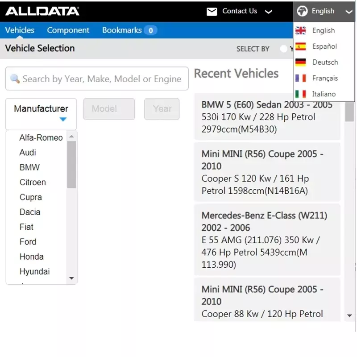Expand the Contact Us chevron menu
Viewport: 357px width, 357px height.
pyautogui.click(x=268, y=11)
